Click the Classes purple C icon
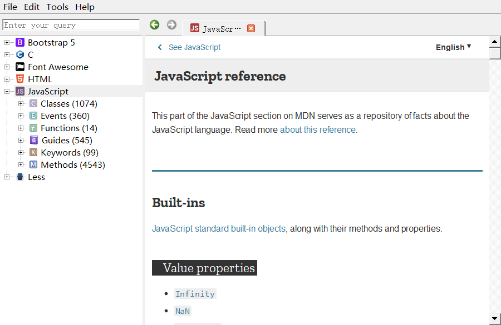501x325 pixels. pyautogui.click(x=33, y=104)
